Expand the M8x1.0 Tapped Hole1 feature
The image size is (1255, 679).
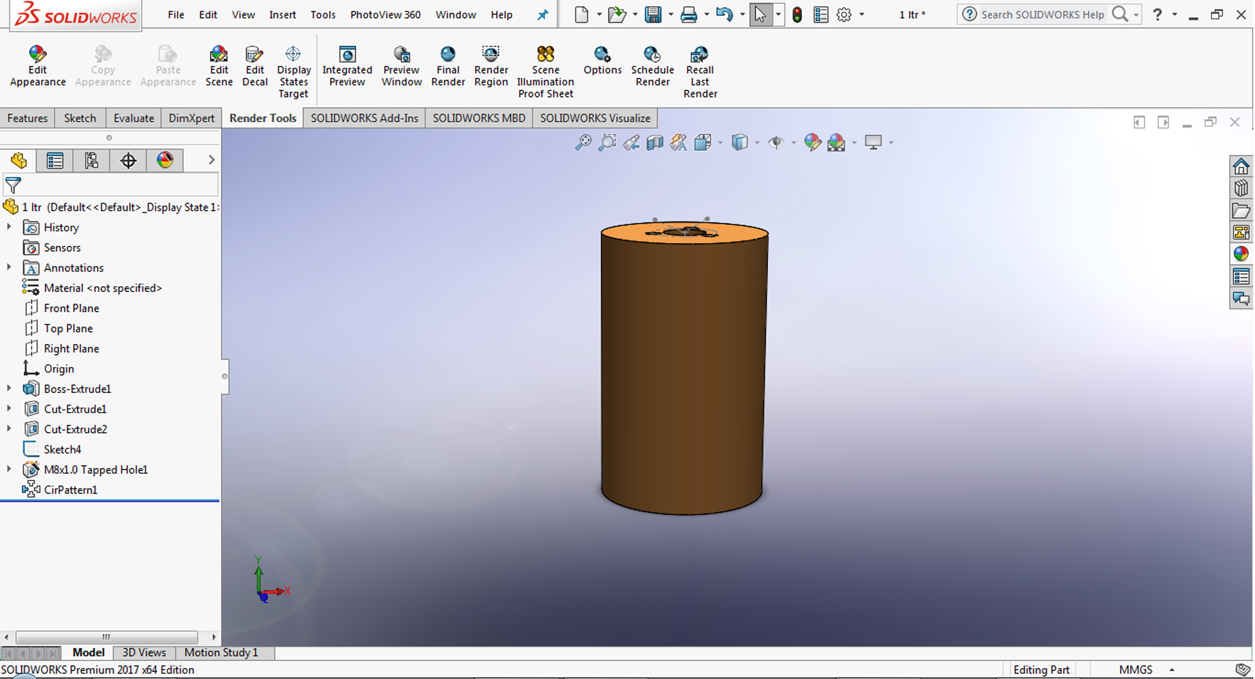[9, 469]
